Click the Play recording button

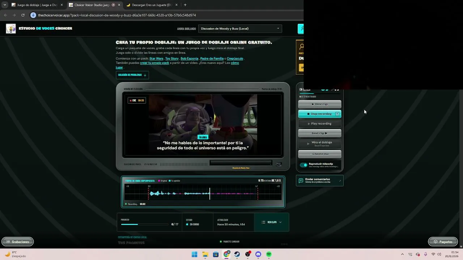tap(320, 124)
